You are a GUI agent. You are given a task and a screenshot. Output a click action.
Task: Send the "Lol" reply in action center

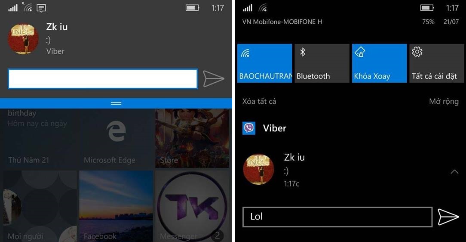[x=448, y=217]
